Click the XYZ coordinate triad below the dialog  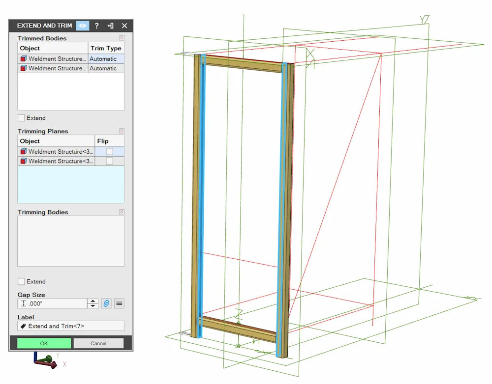click(x=46, y=360)
